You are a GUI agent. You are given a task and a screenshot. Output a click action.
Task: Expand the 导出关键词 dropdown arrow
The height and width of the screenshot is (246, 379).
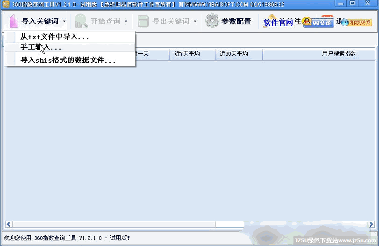(x=195, y=22)
